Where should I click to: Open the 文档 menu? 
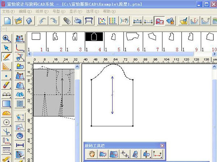pyautogui.click(x=8, y=12)
